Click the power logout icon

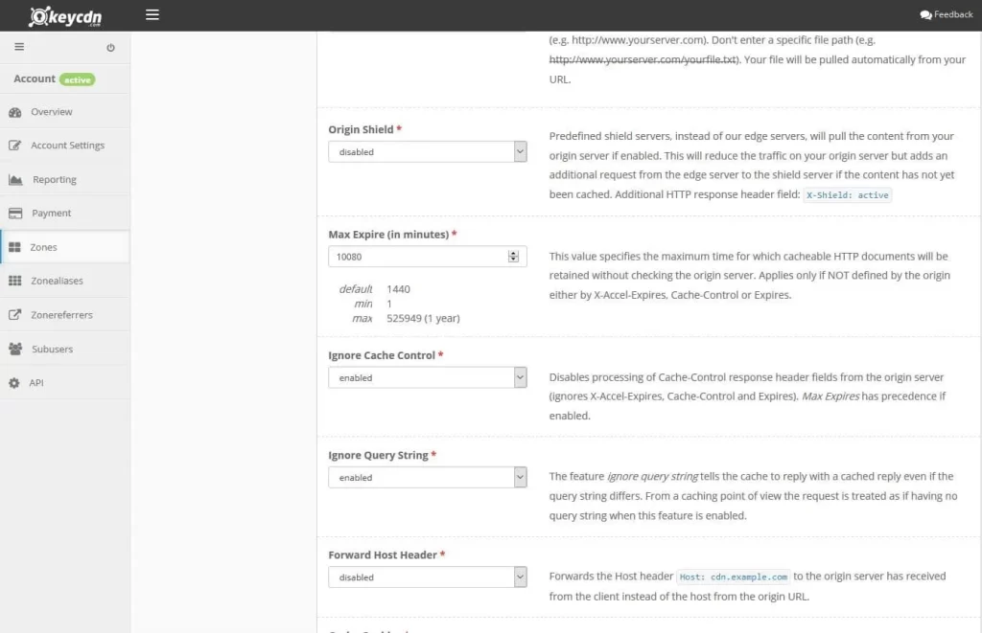(x=110, y=48)
